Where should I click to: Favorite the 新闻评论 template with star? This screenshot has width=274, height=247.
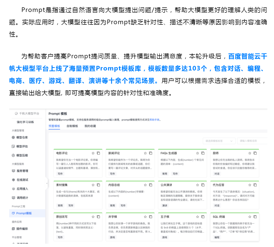tap(145, 153)
